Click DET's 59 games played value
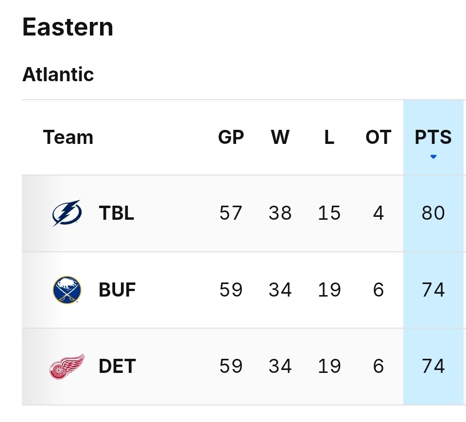Image resolution: width=466 pixels, height=422 pixels. pos(231,366)
